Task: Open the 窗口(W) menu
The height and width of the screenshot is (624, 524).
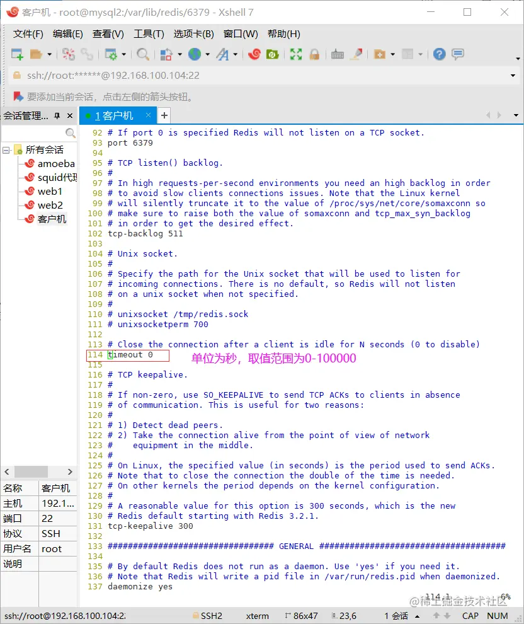Action: (241, 34)
